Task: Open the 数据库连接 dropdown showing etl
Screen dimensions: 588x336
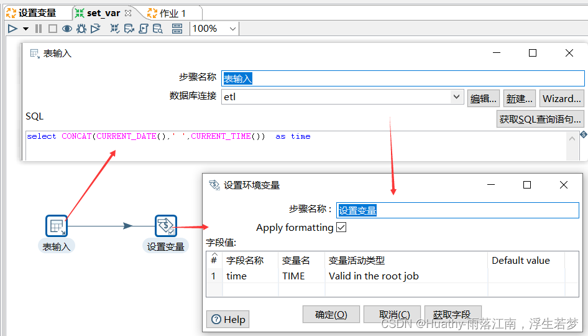Action: click(x=456, y=97)
